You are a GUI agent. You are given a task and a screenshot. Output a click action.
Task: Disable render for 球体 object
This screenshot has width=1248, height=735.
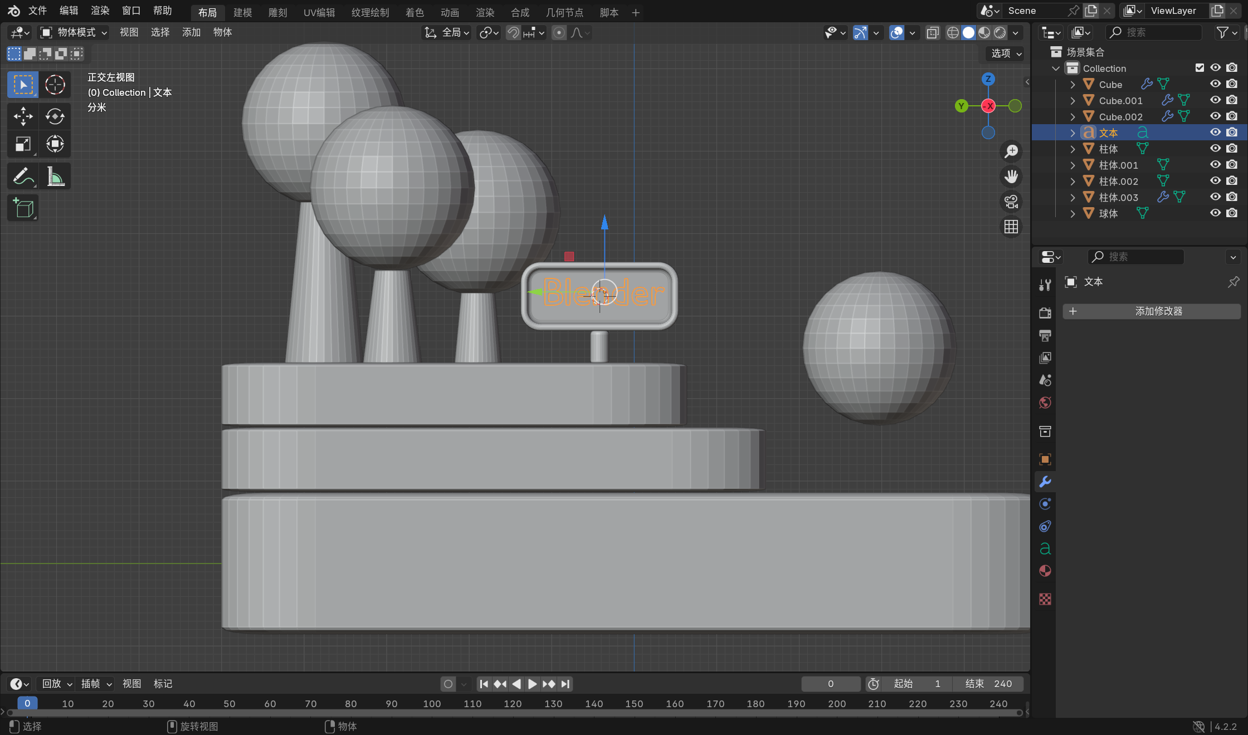click(1232, 213)
